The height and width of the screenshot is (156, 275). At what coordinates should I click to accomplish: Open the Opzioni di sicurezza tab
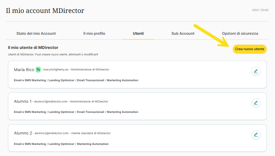point(240,34)
